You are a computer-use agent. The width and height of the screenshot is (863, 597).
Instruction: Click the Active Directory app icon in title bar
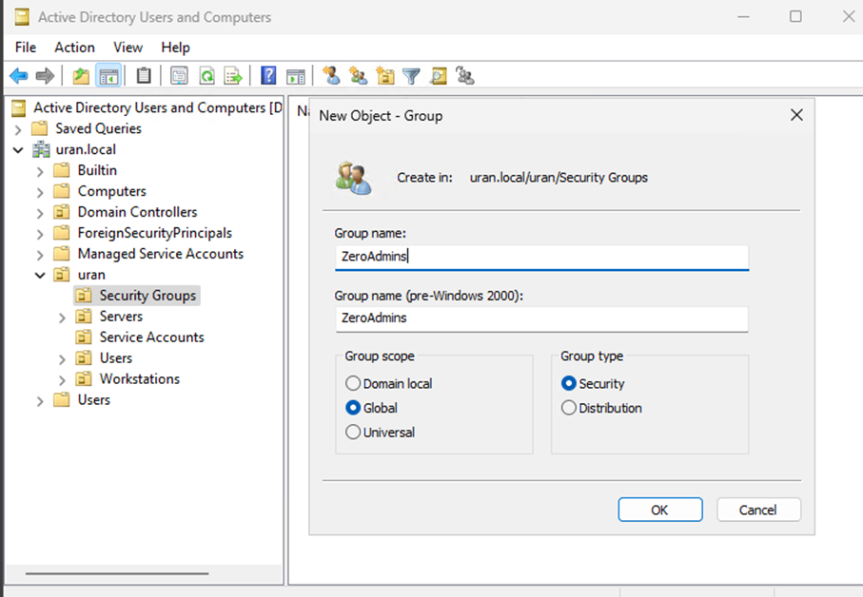22,17
